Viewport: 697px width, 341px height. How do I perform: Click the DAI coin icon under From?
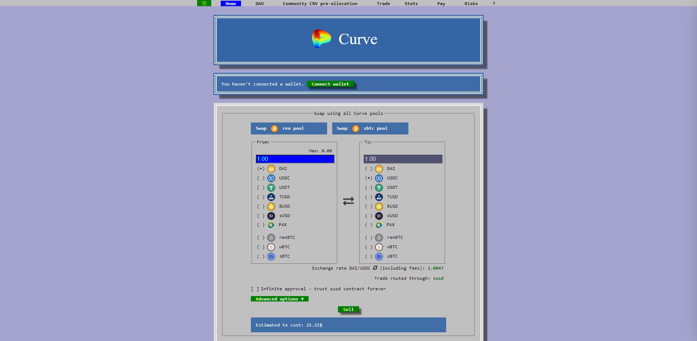(271, 169)
